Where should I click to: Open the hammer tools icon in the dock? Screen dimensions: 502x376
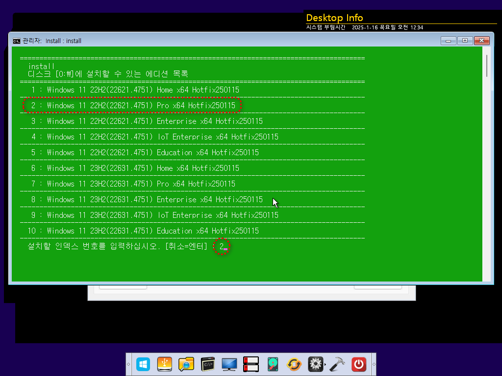tap(337, 364)
